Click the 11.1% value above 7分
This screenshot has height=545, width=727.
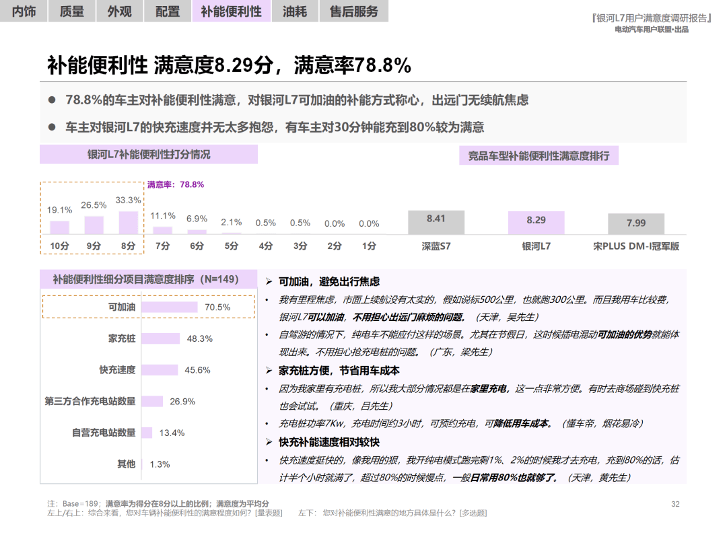click(163, 216)
